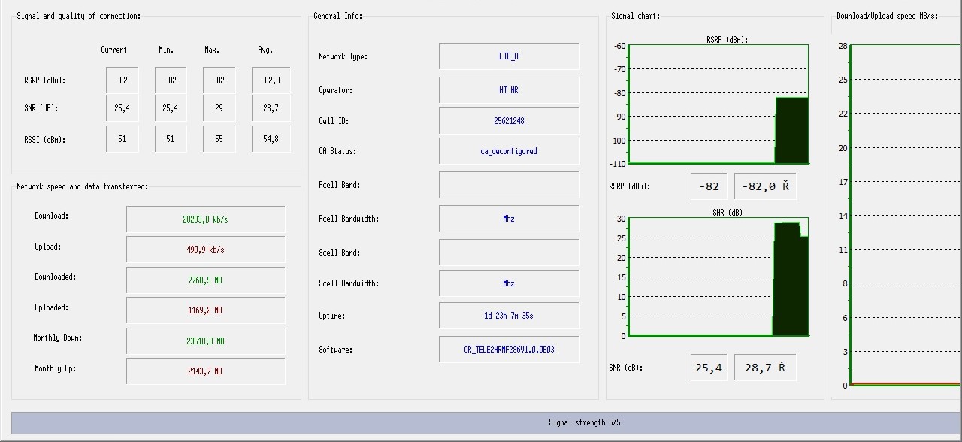Click the SNR signal chart
Viewport: 962px width, 442px height.
click(718, 277)
